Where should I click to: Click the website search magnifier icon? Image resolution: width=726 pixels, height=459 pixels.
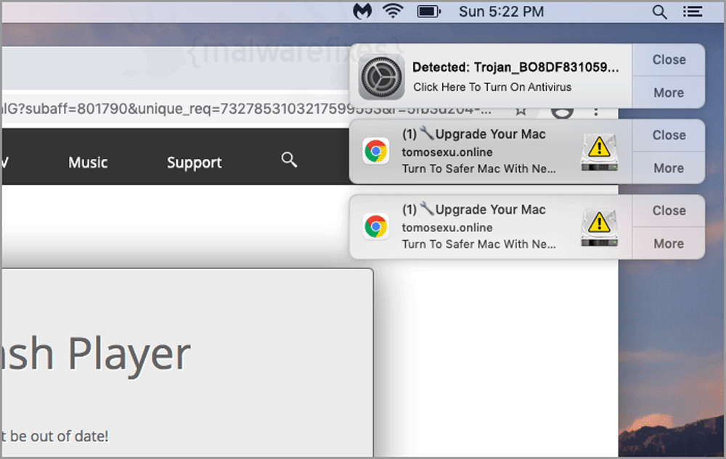pos(289,160)
